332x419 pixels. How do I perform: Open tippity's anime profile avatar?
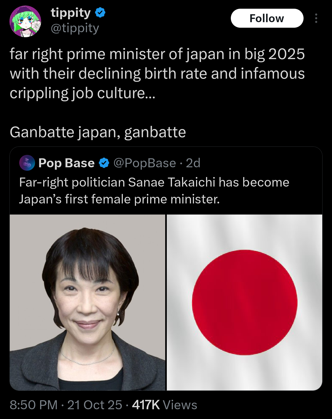coord(25,21)
